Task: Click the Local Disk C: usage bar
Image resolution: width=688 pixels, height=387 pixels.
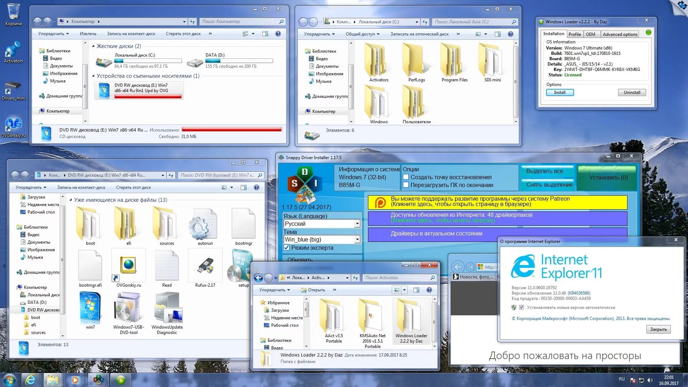Action: click(148, 61)
